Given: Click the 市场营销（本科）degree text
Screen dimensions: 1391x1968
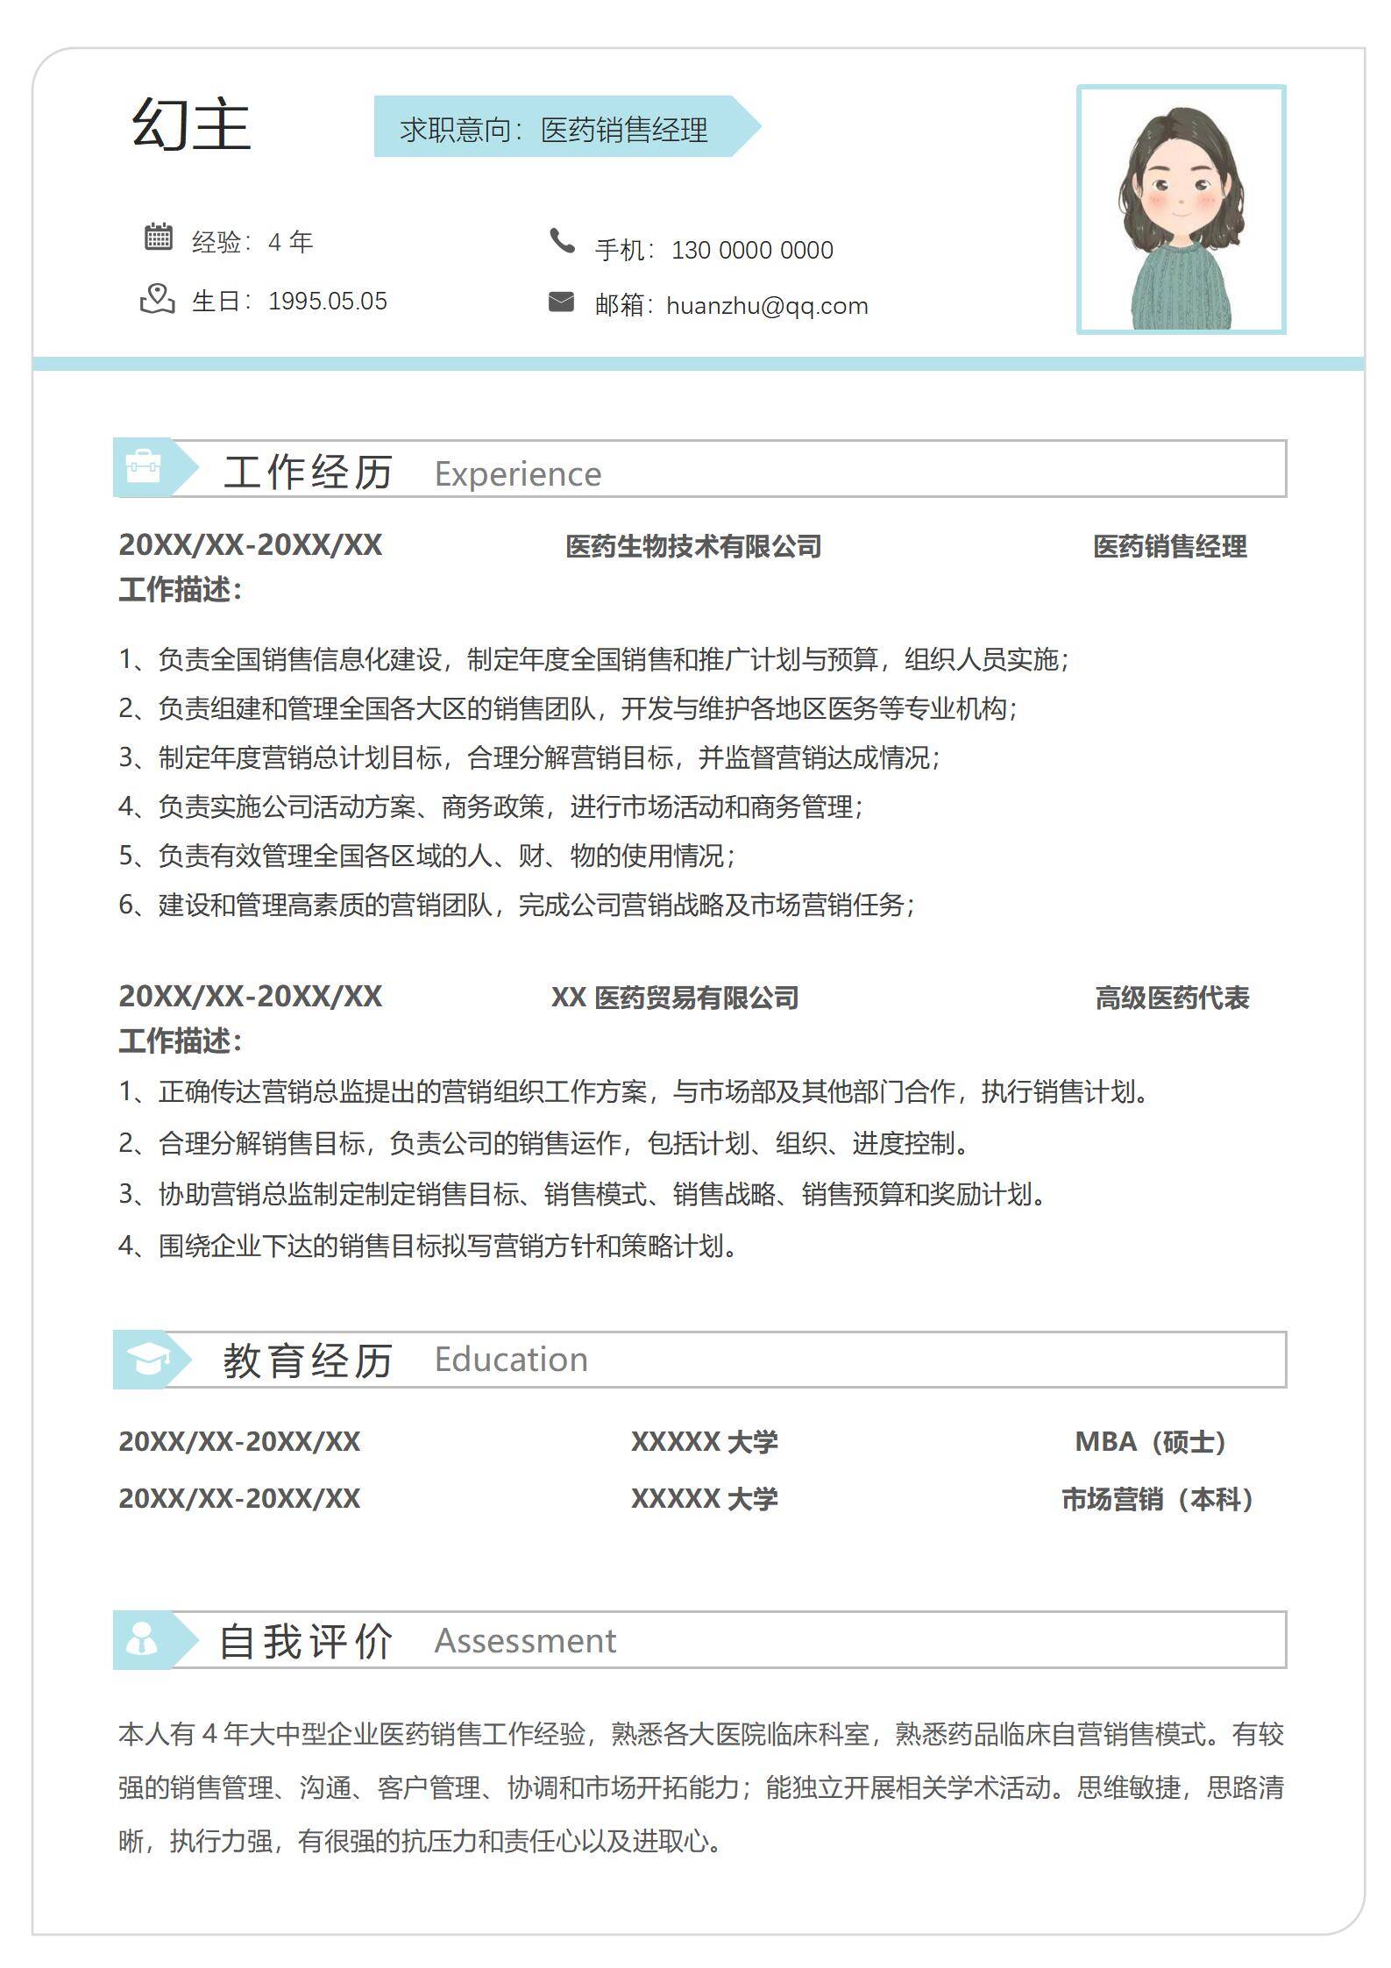Looking at the screenshot, I should (1158, 1499).
